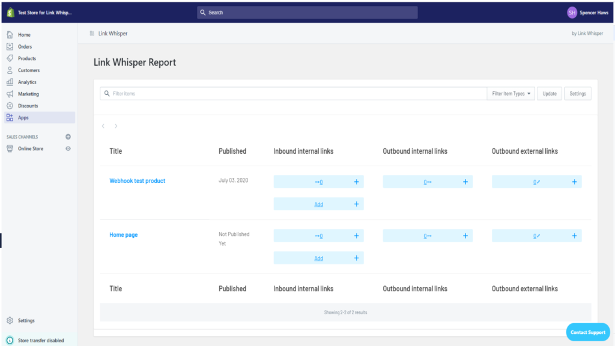Go to next page arrow
This screenshot has width=615, height=346.
(x=116, y=126)
